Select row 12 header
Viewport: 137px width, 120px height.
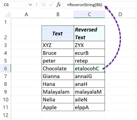[x=5, y=115]
